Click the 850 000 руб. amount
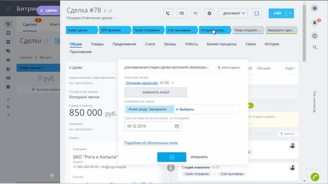Viewport: 328px width, 184px height. 93,112
